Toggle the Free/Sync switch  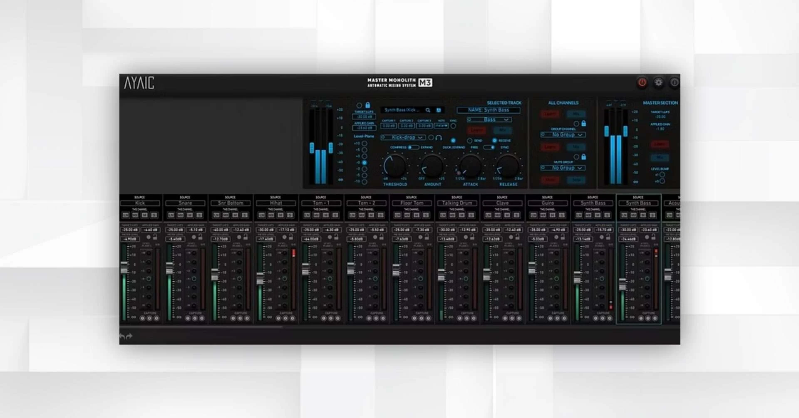tap(489, 147)
